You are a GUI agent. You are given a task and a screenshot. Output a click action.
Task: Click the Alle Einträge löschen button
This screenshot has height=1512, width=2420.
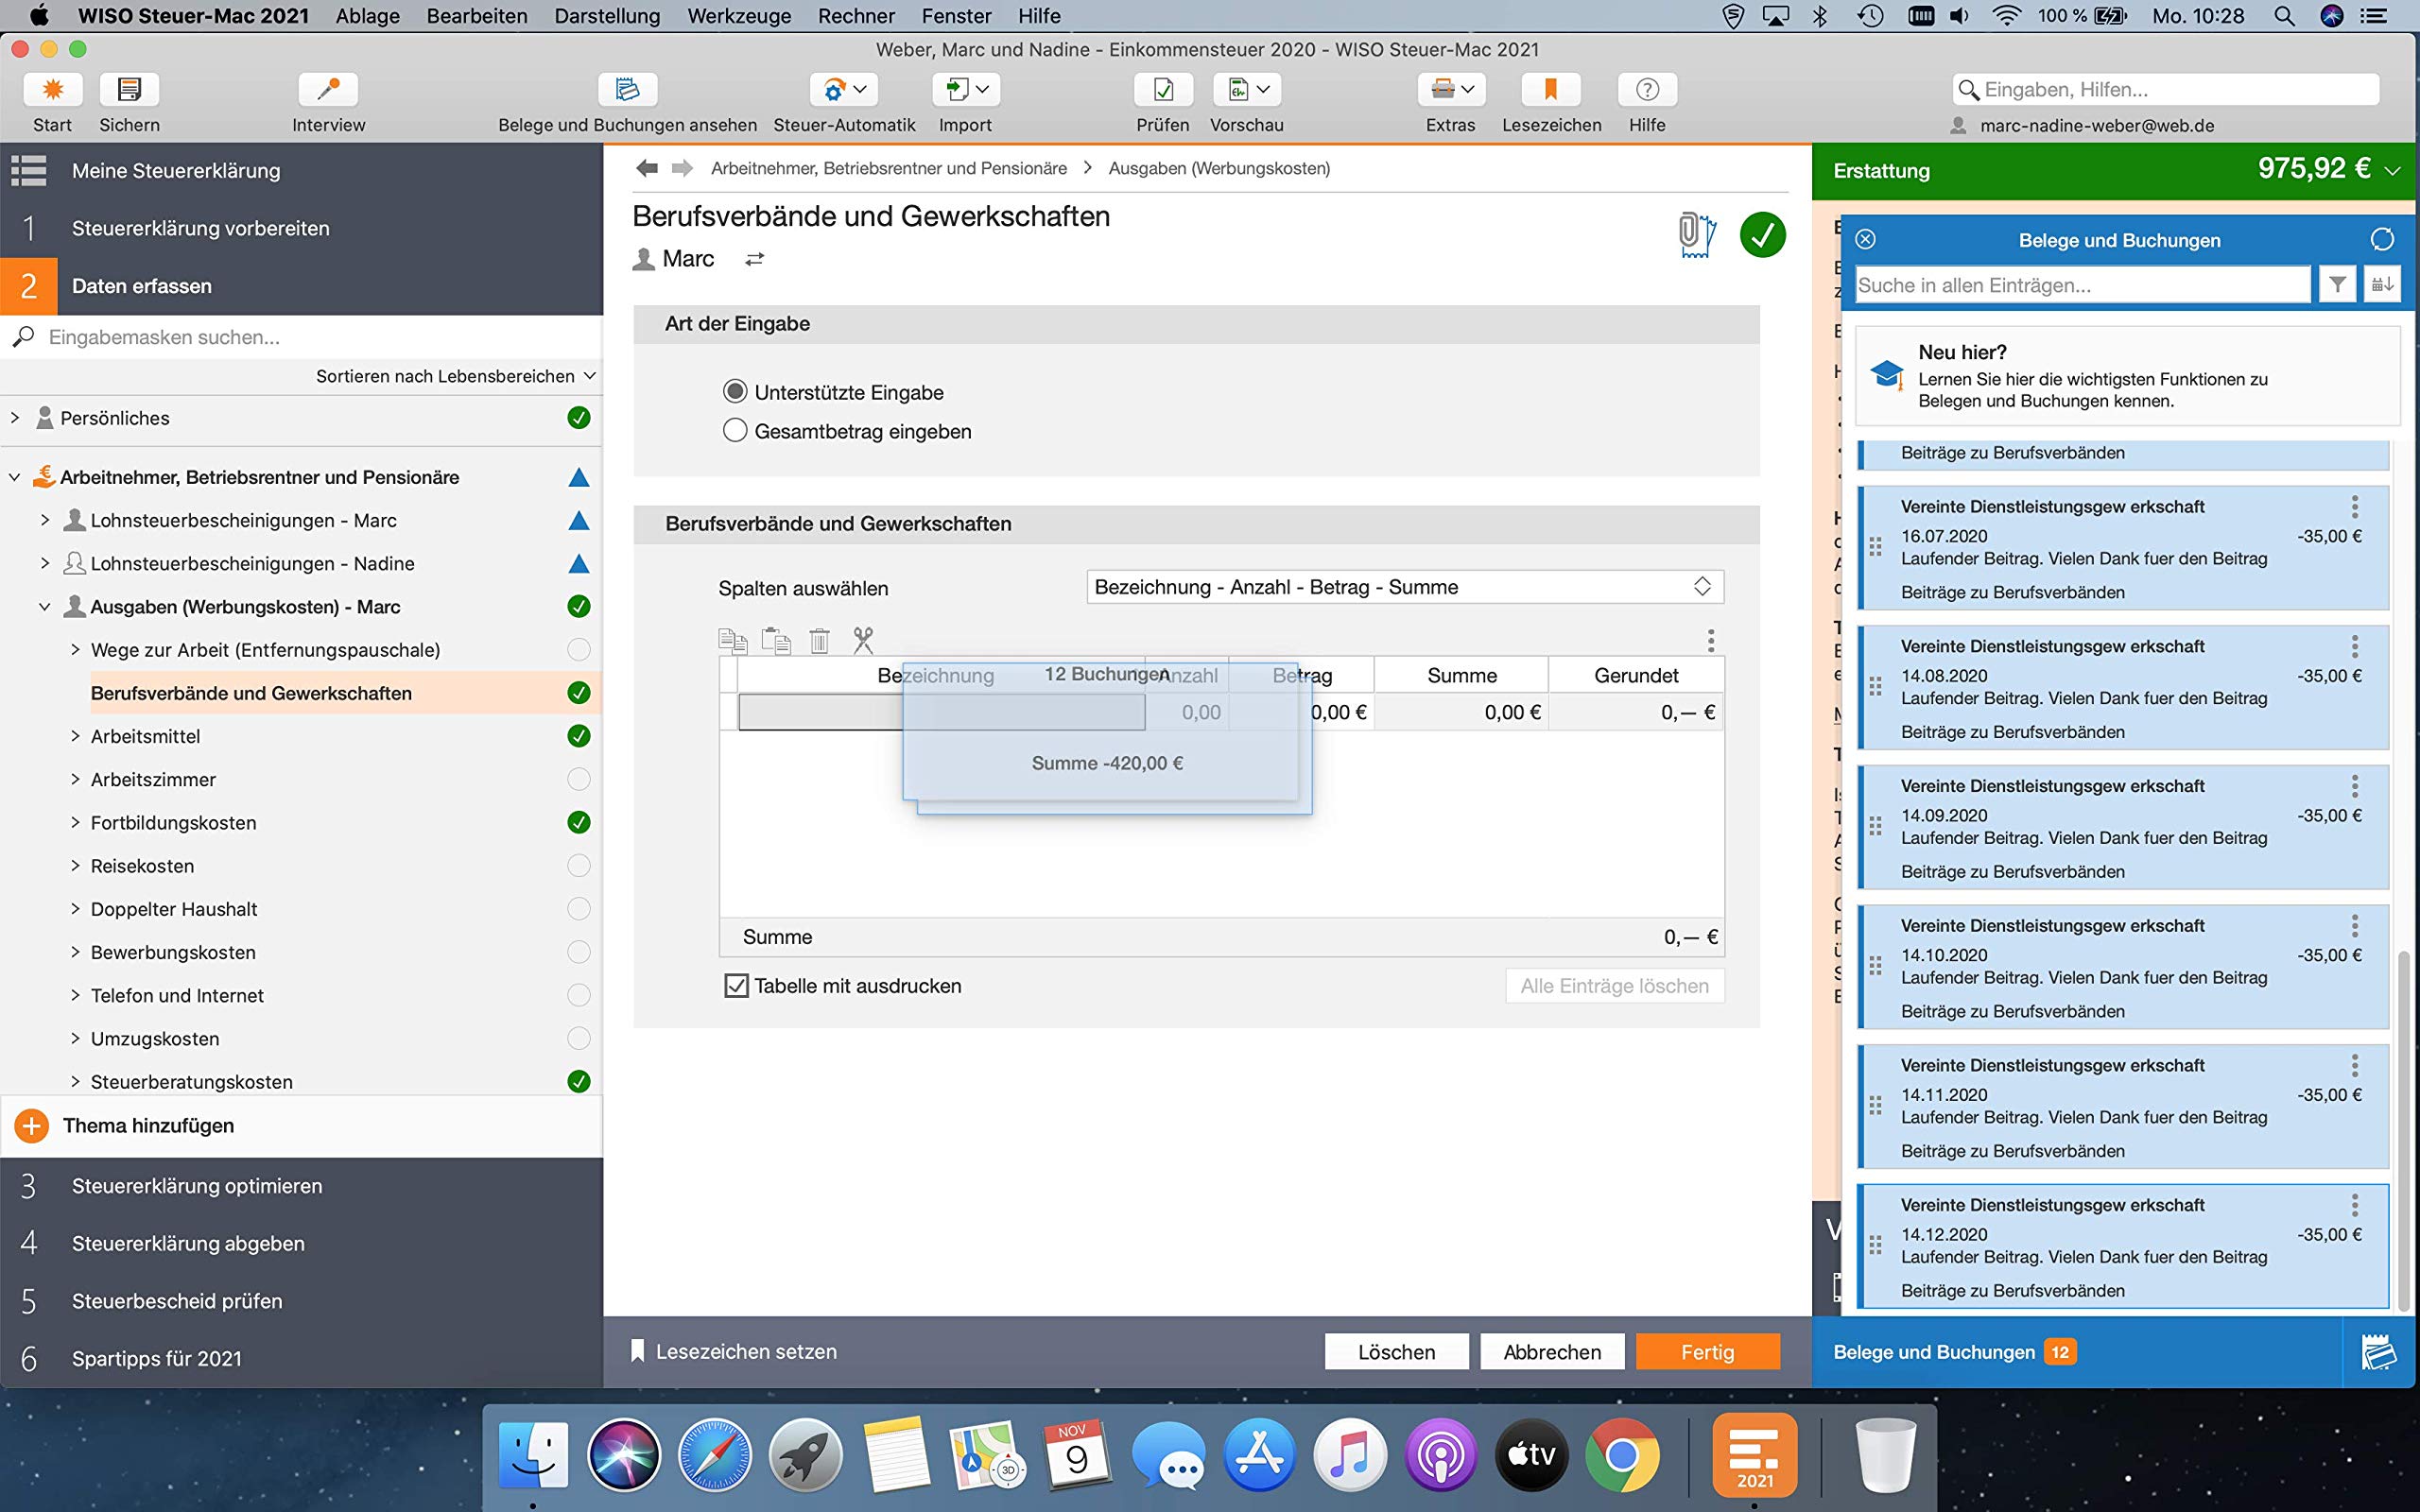point(1615,986)
